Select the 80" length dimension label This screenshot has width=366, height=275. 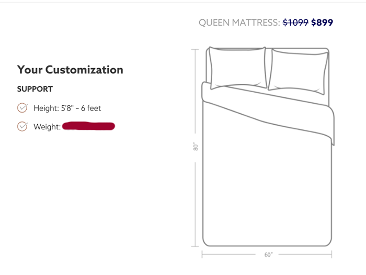pos(196,147)
